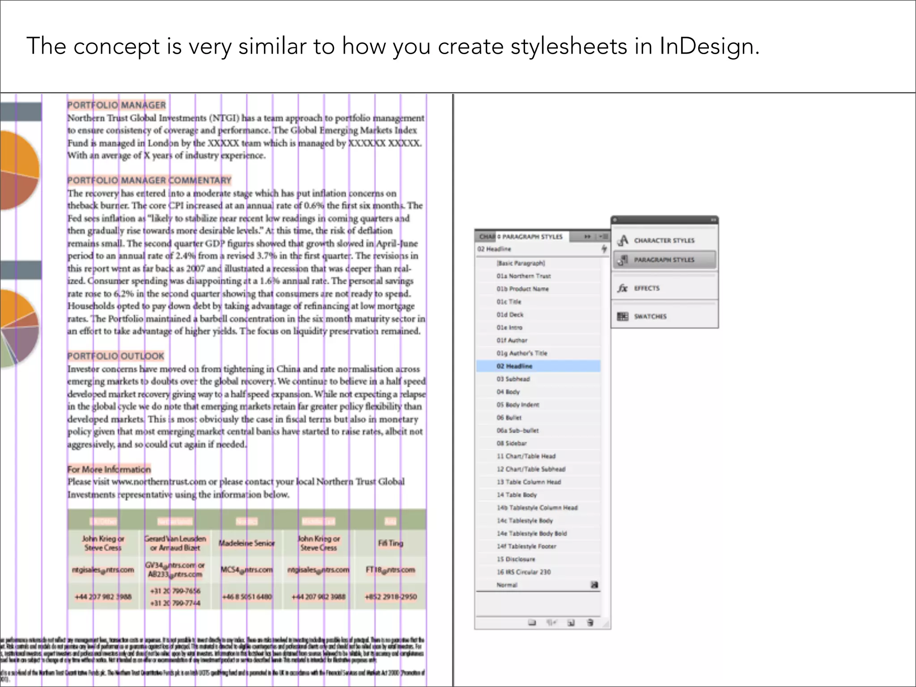The height and width of the screenshot is (687, 916).
Task: Apply the 03 Subhead style
Action: (x=513, y=379)
